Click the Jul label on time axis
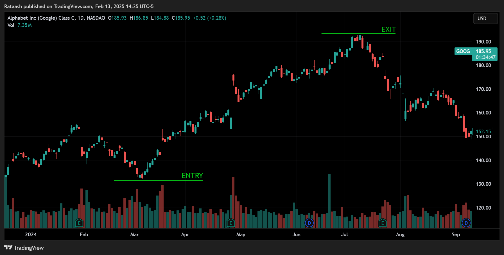The image size is (504, 255). (344, 235)
